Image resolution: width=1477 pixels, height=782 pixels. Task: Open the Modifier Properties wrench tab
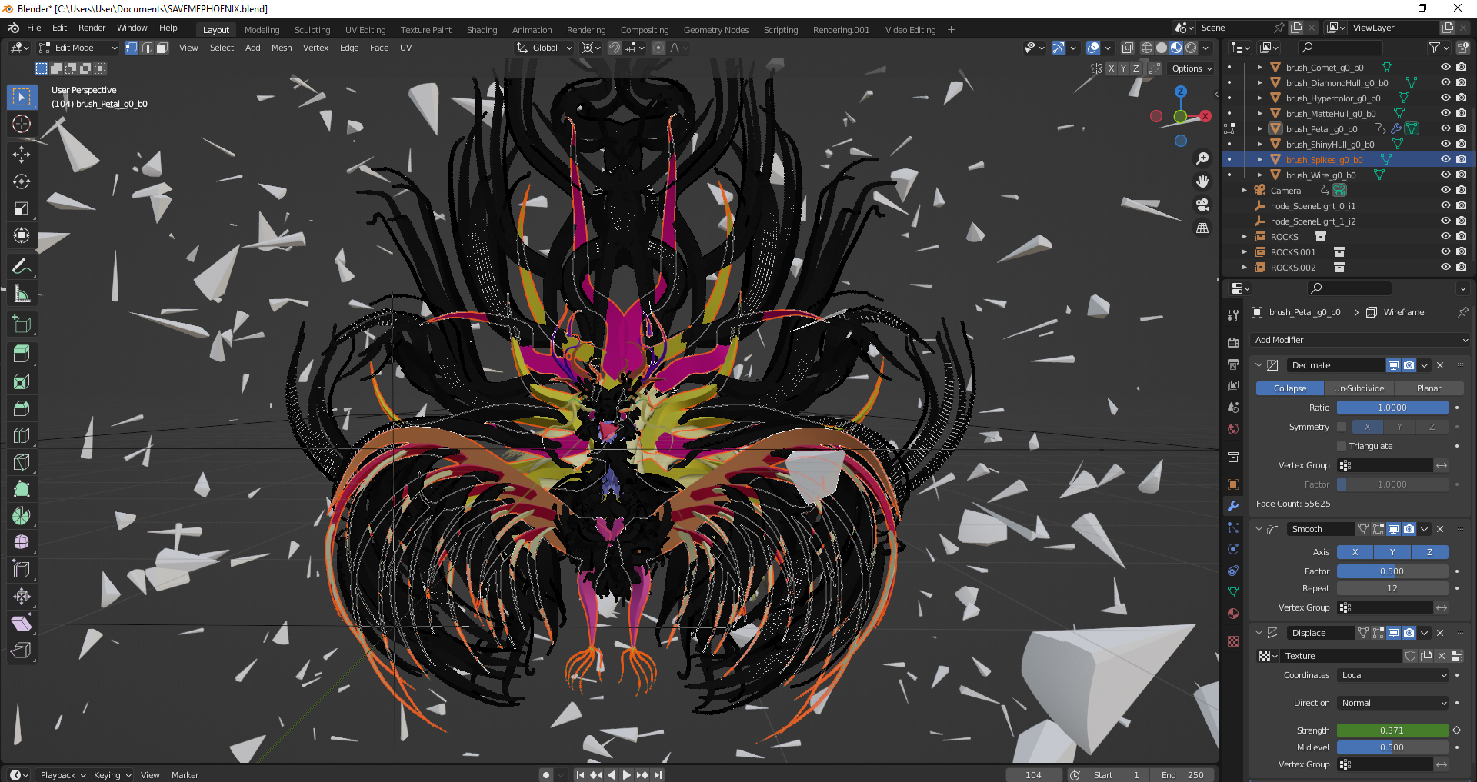point(1233,506)
